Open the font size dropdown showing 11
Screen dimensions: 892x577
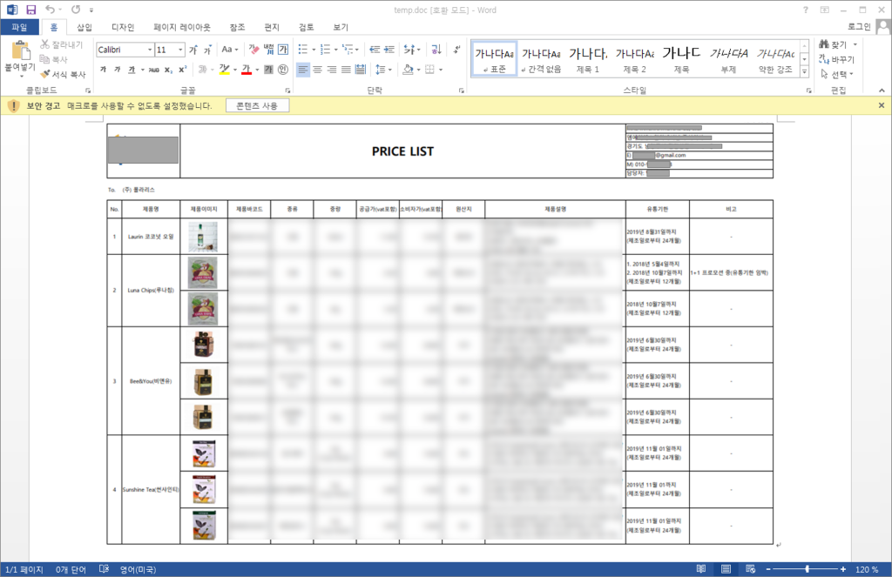(180, 50)
